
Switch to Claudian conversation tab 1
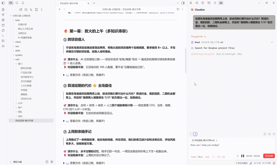pos(191,134)
